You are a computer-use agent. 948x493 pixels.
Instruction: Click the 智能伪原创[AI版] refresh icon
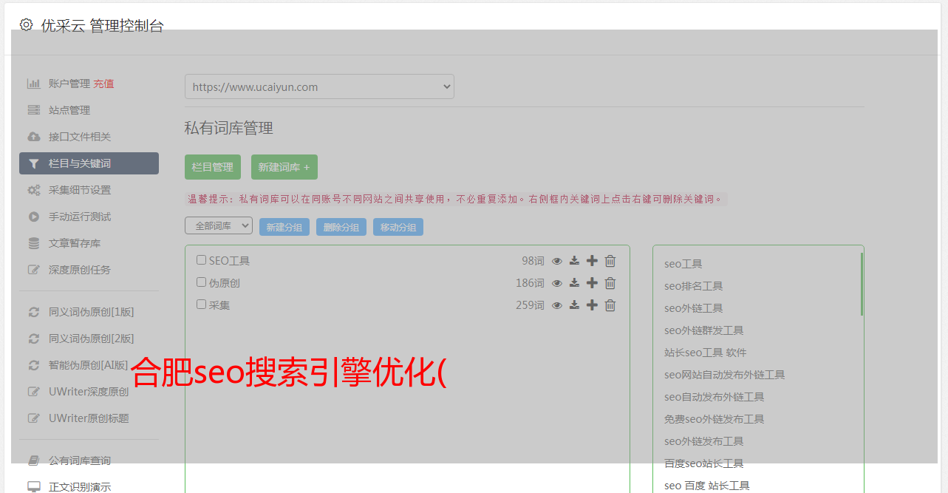coord(34,365)
